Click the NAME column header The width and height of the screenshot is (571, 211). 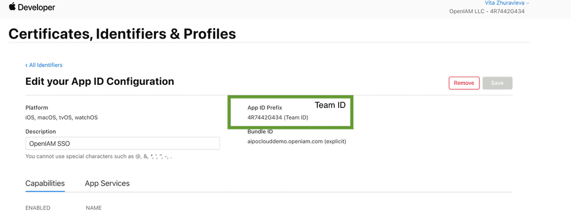94,208
